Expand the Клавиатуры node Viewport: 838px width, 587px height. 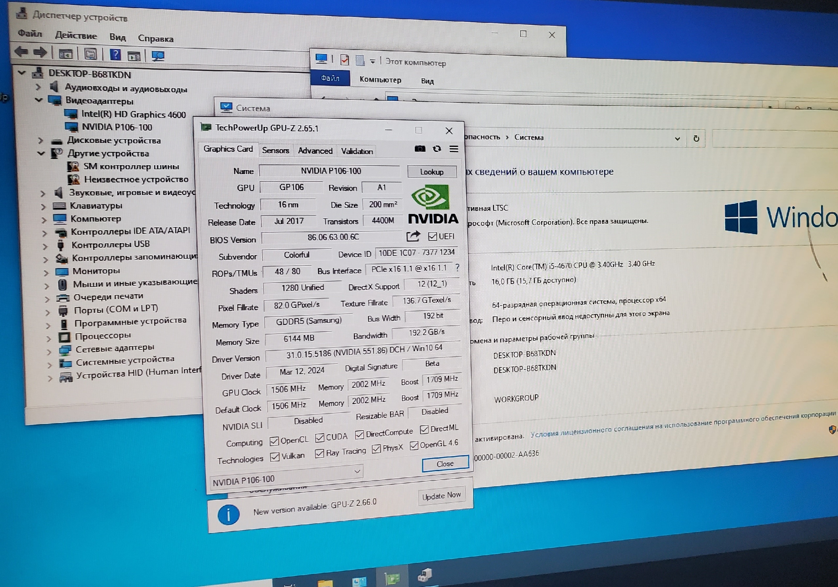pos(43,206)
